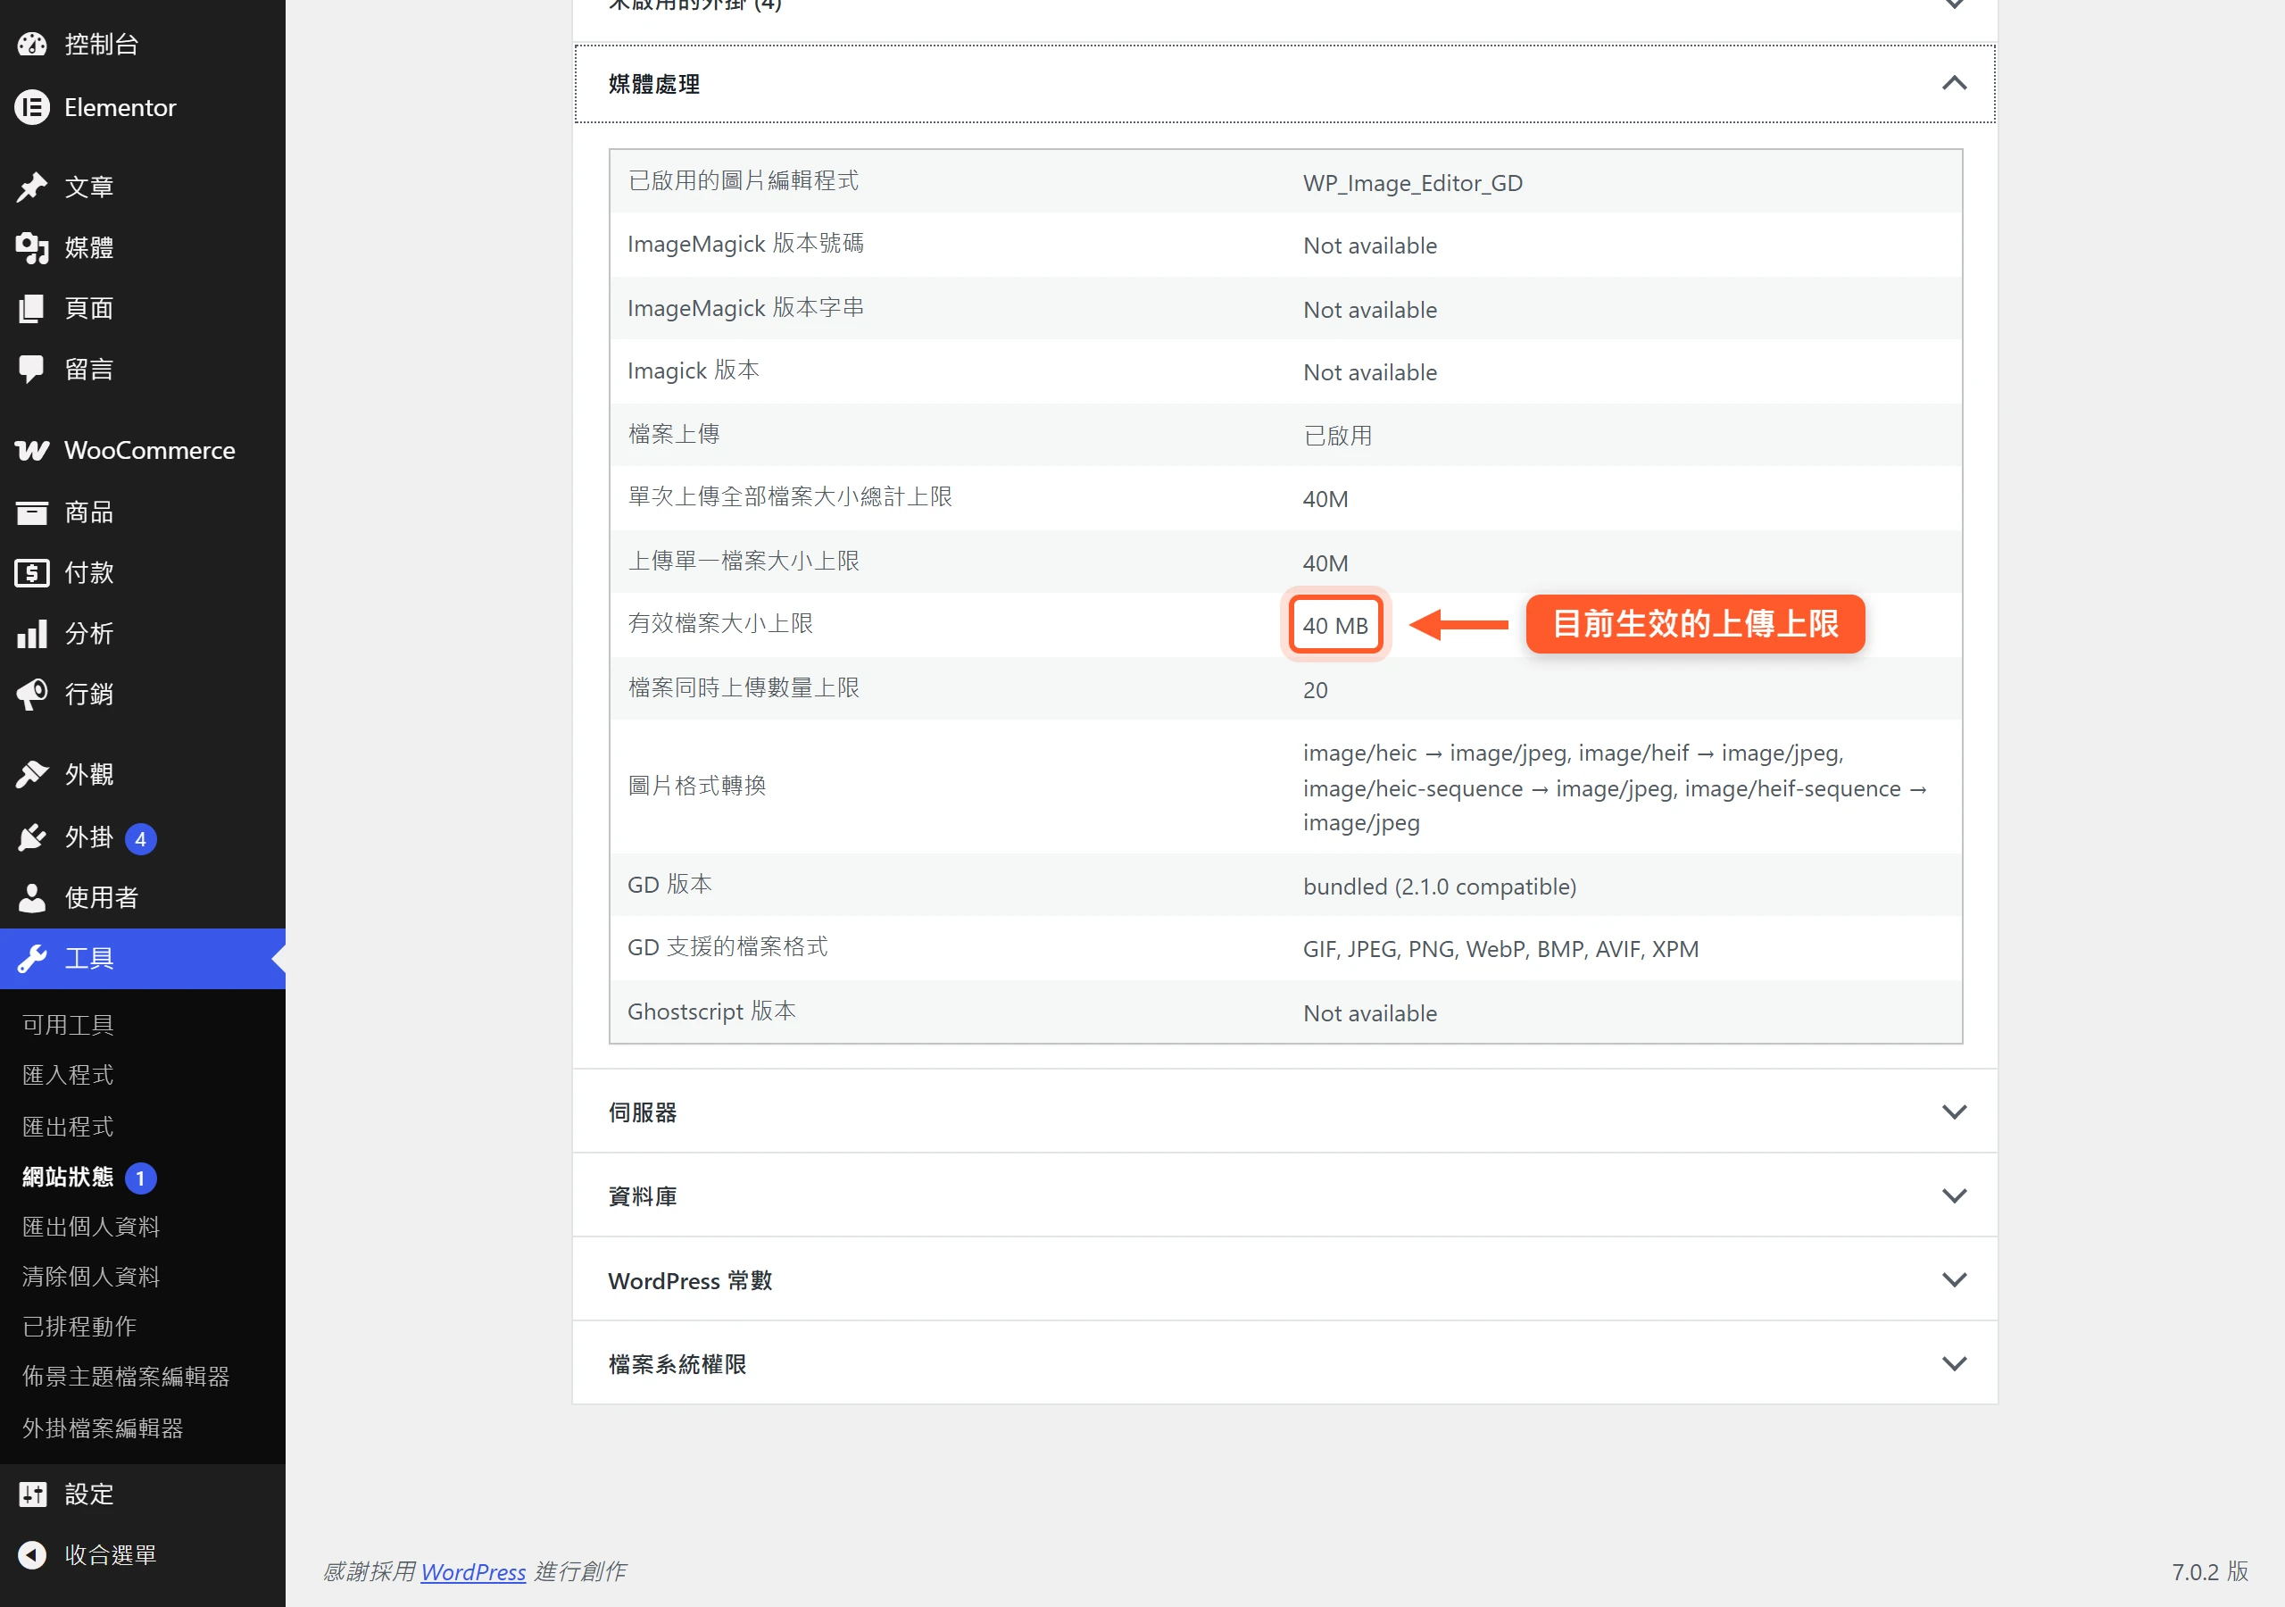Click the WordPress footer link

pos(473,1572)
